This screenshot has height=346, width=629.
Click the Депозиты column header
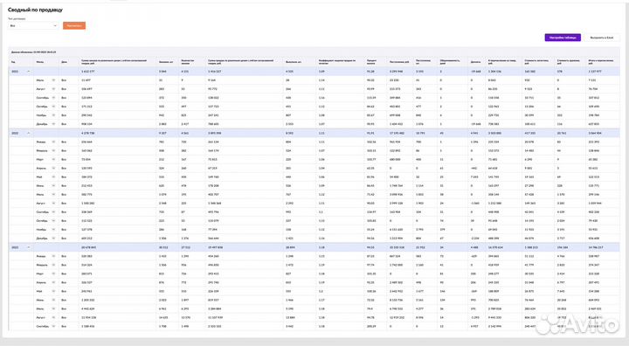click(475, 62)
